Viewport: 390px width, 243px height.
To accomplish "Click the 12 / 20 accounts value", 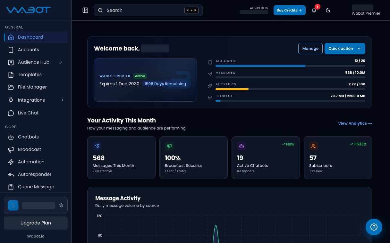I will 360,61.
